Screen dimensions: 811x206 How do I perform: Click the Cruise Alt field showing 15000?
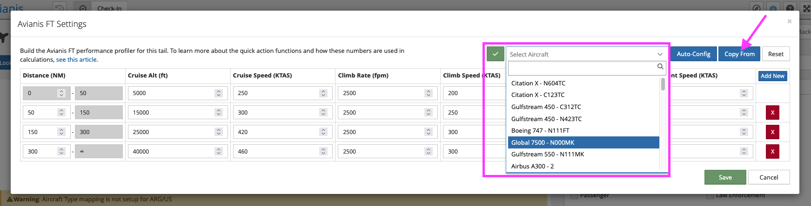tap(178, 112)
